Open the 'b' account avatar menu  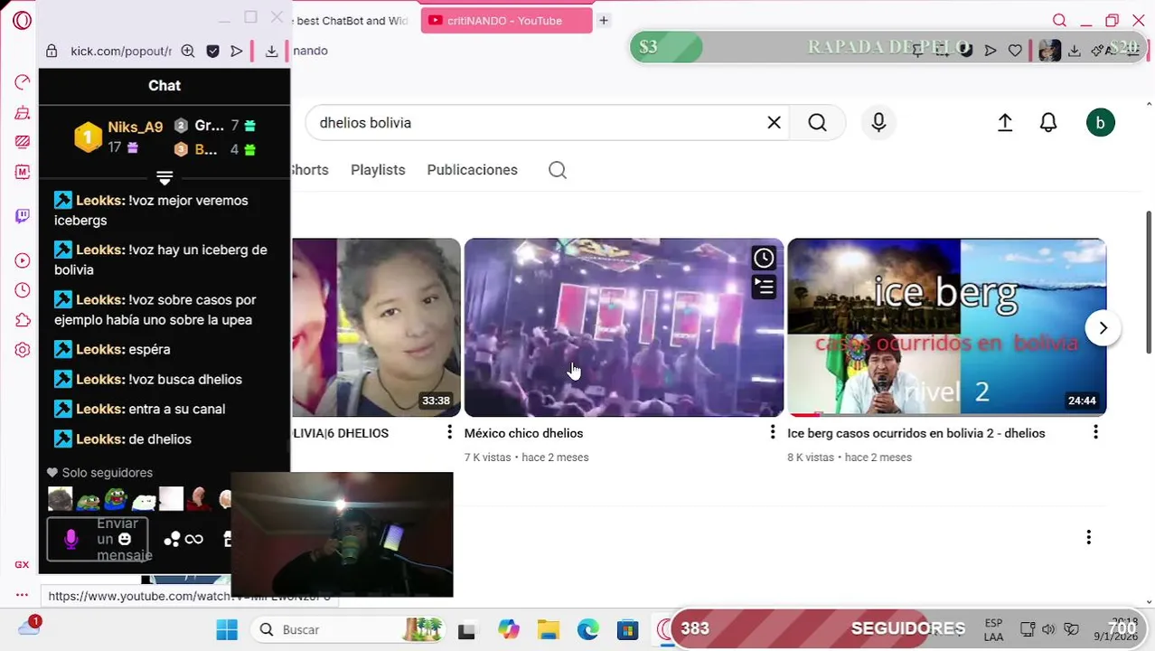click(1100, 122)
